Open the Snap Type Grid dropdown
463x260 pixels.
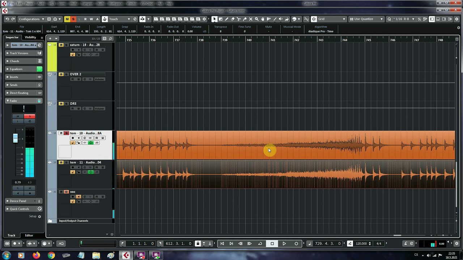coord(332,19)
